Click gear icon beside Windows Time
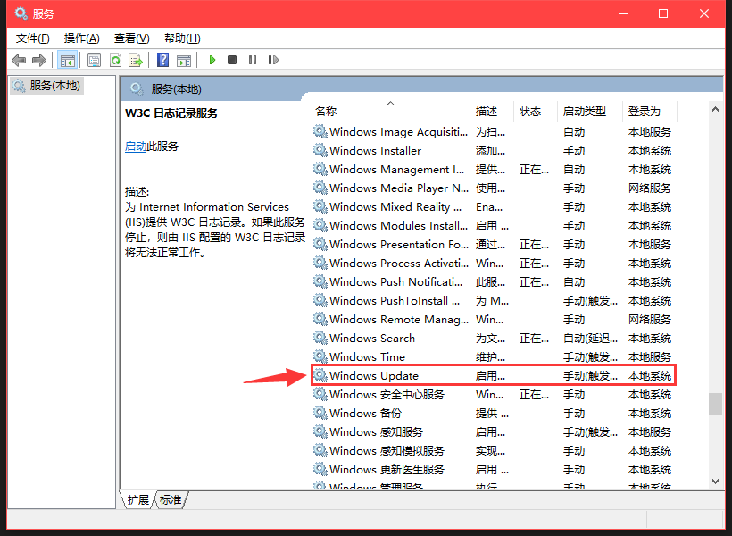The image size is (732, 536). tap(320, 356)
